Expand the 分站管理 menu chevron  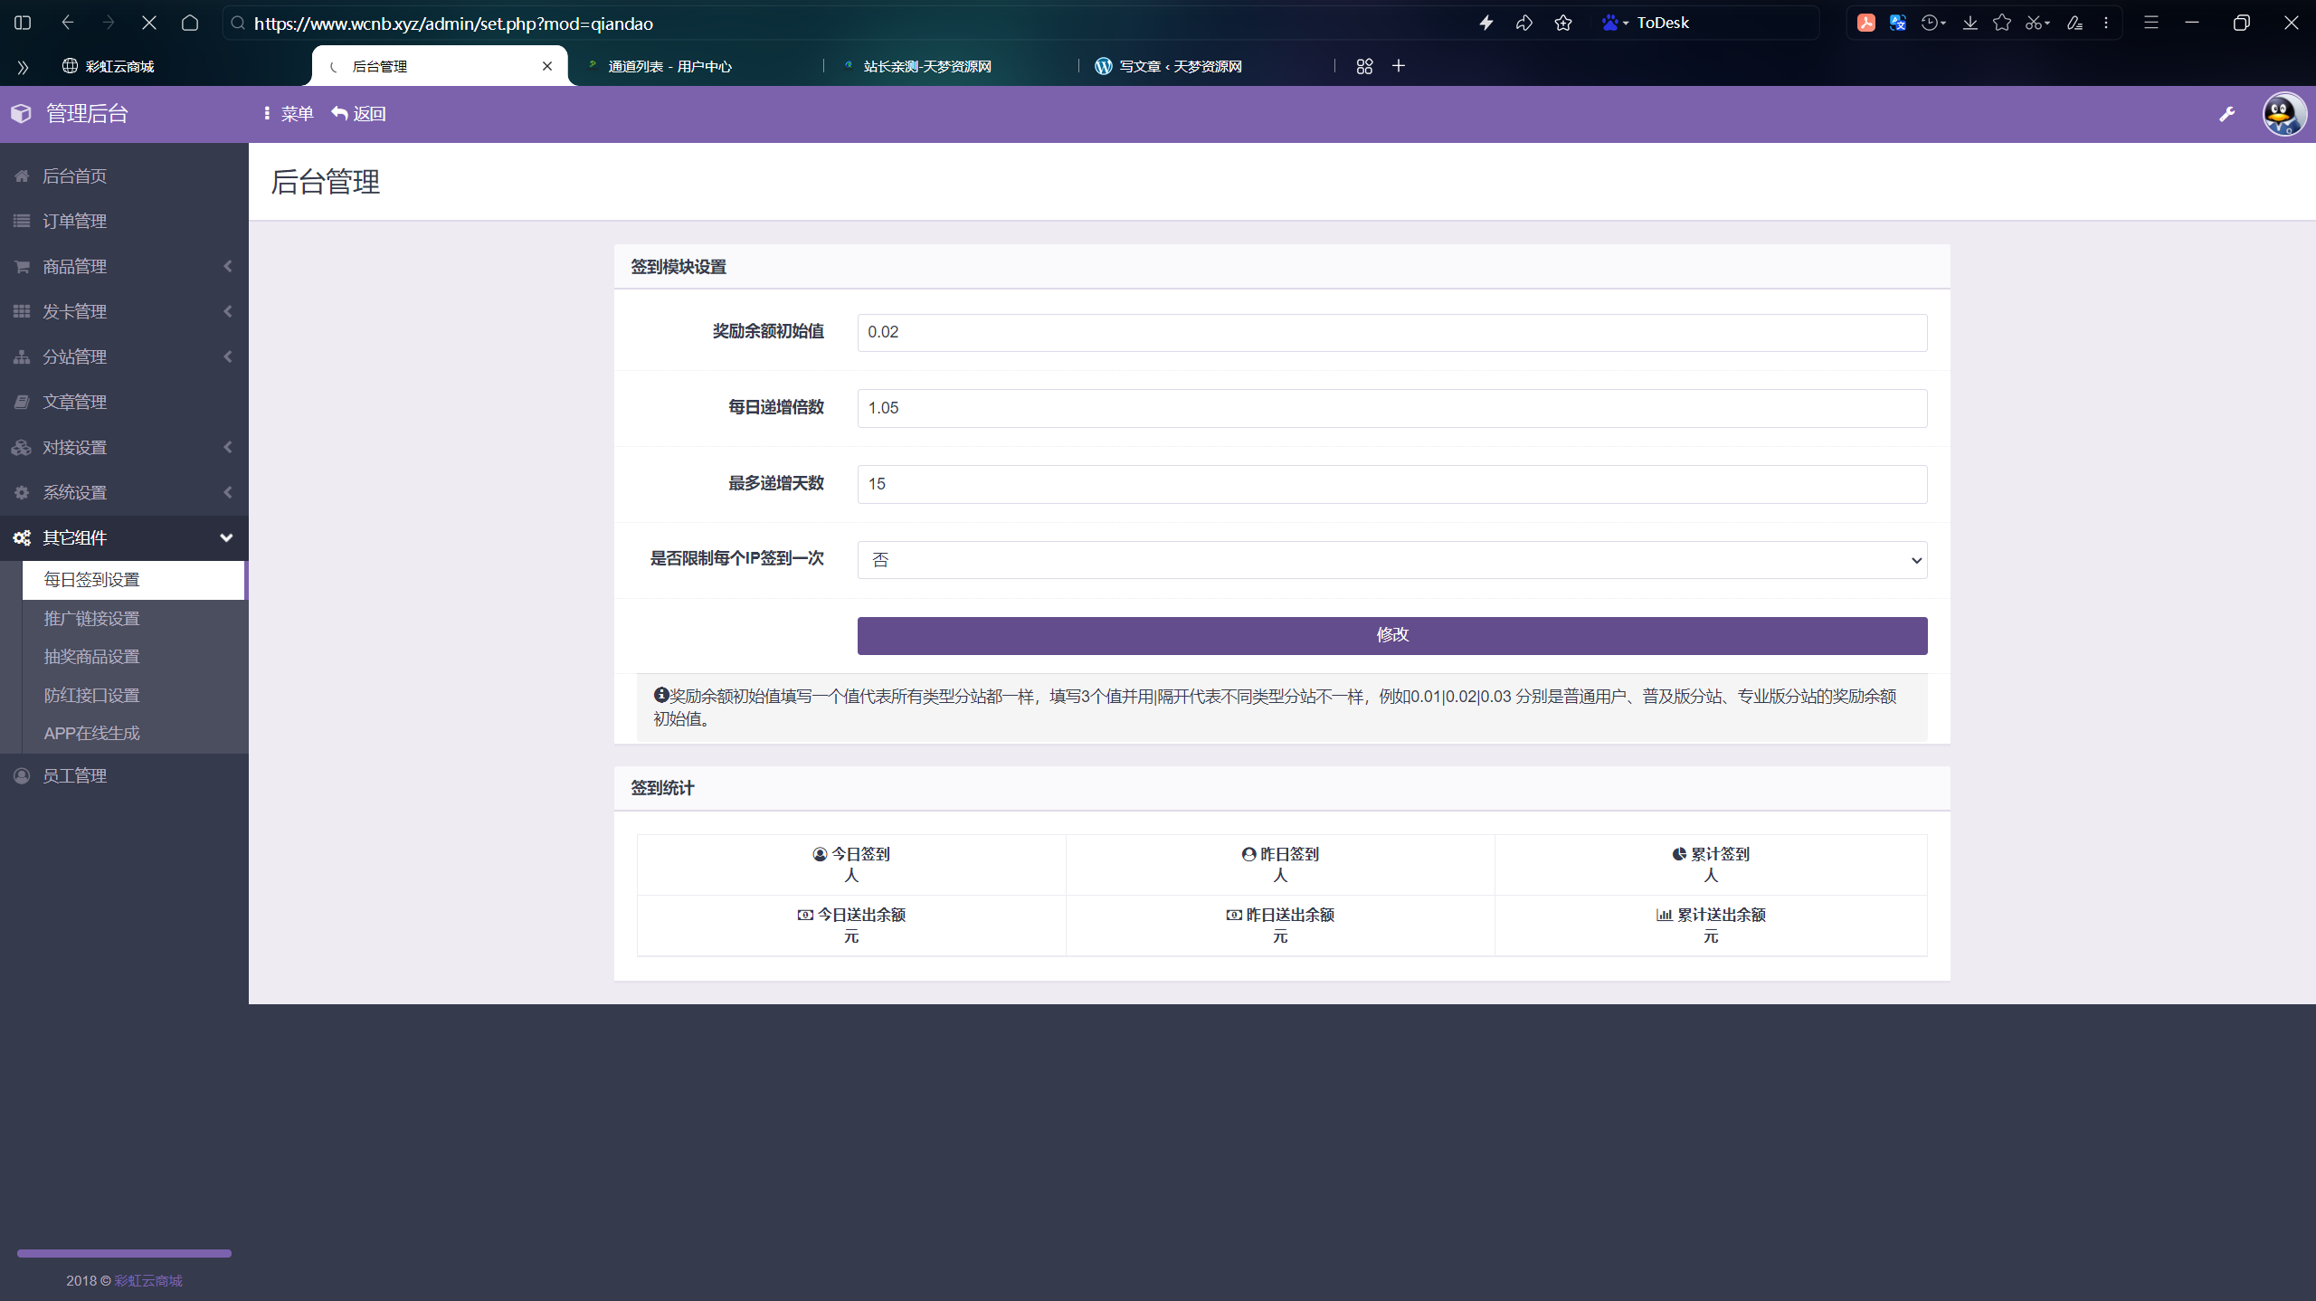[x=228, y=356]
